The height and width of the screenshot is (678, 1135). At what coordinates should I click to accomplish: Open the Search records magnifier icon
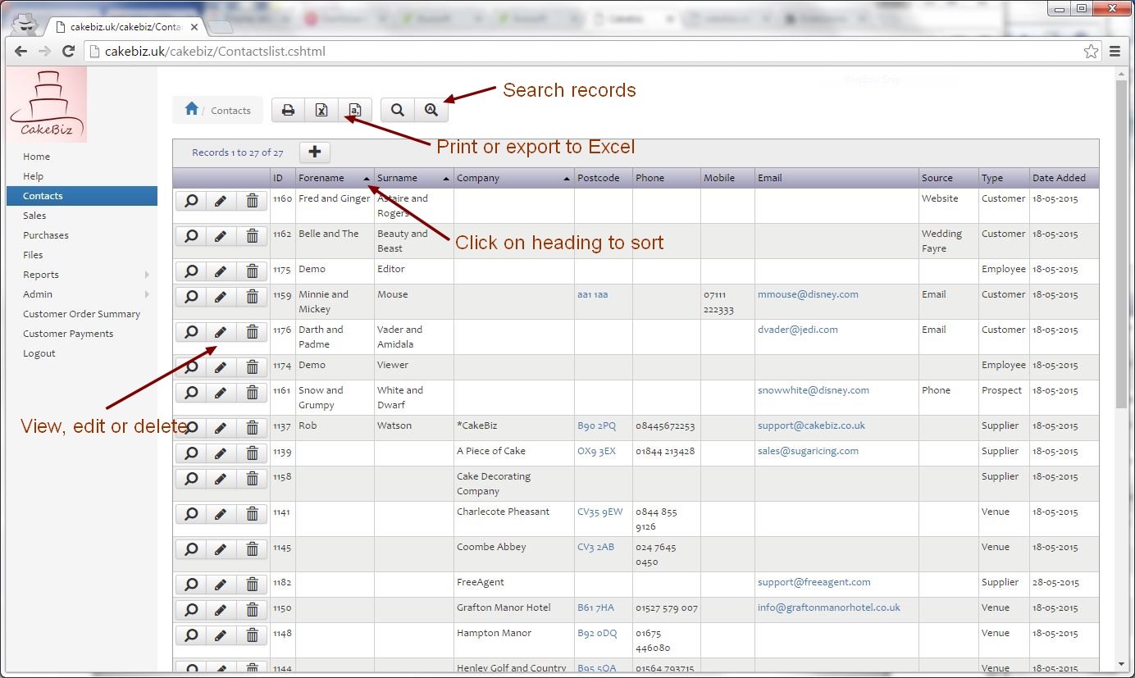(397, 110)
